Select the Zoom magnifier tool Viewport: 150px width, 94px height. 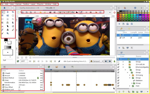(x=8, y=33)
